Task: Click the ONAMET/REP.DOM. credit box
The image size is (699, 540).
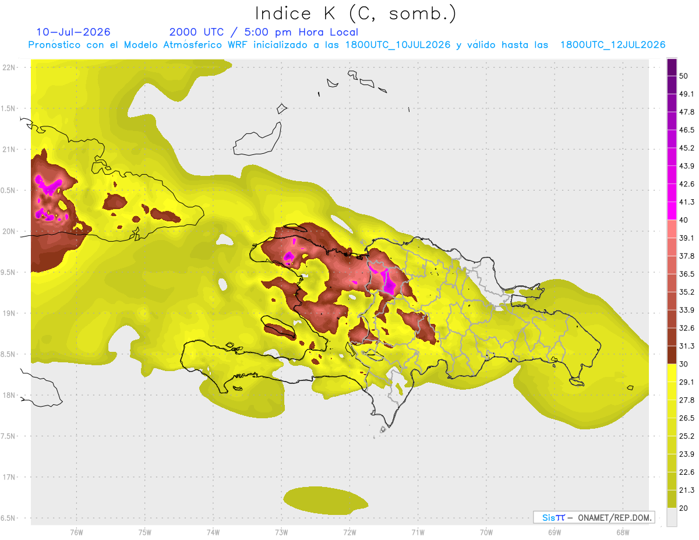Action: tap(594, 517)
